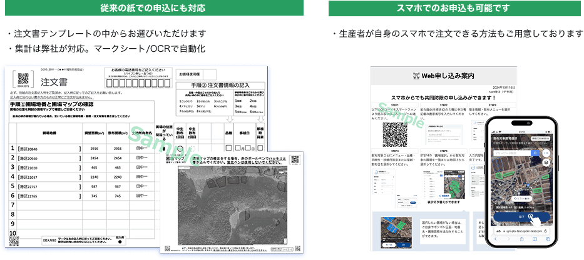
Task: Click the 注文書 title text
Action: 54,81
